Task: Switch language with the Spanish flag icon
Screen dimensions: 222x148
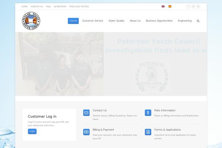Action: pyautogui.click(x=170, y=6)
